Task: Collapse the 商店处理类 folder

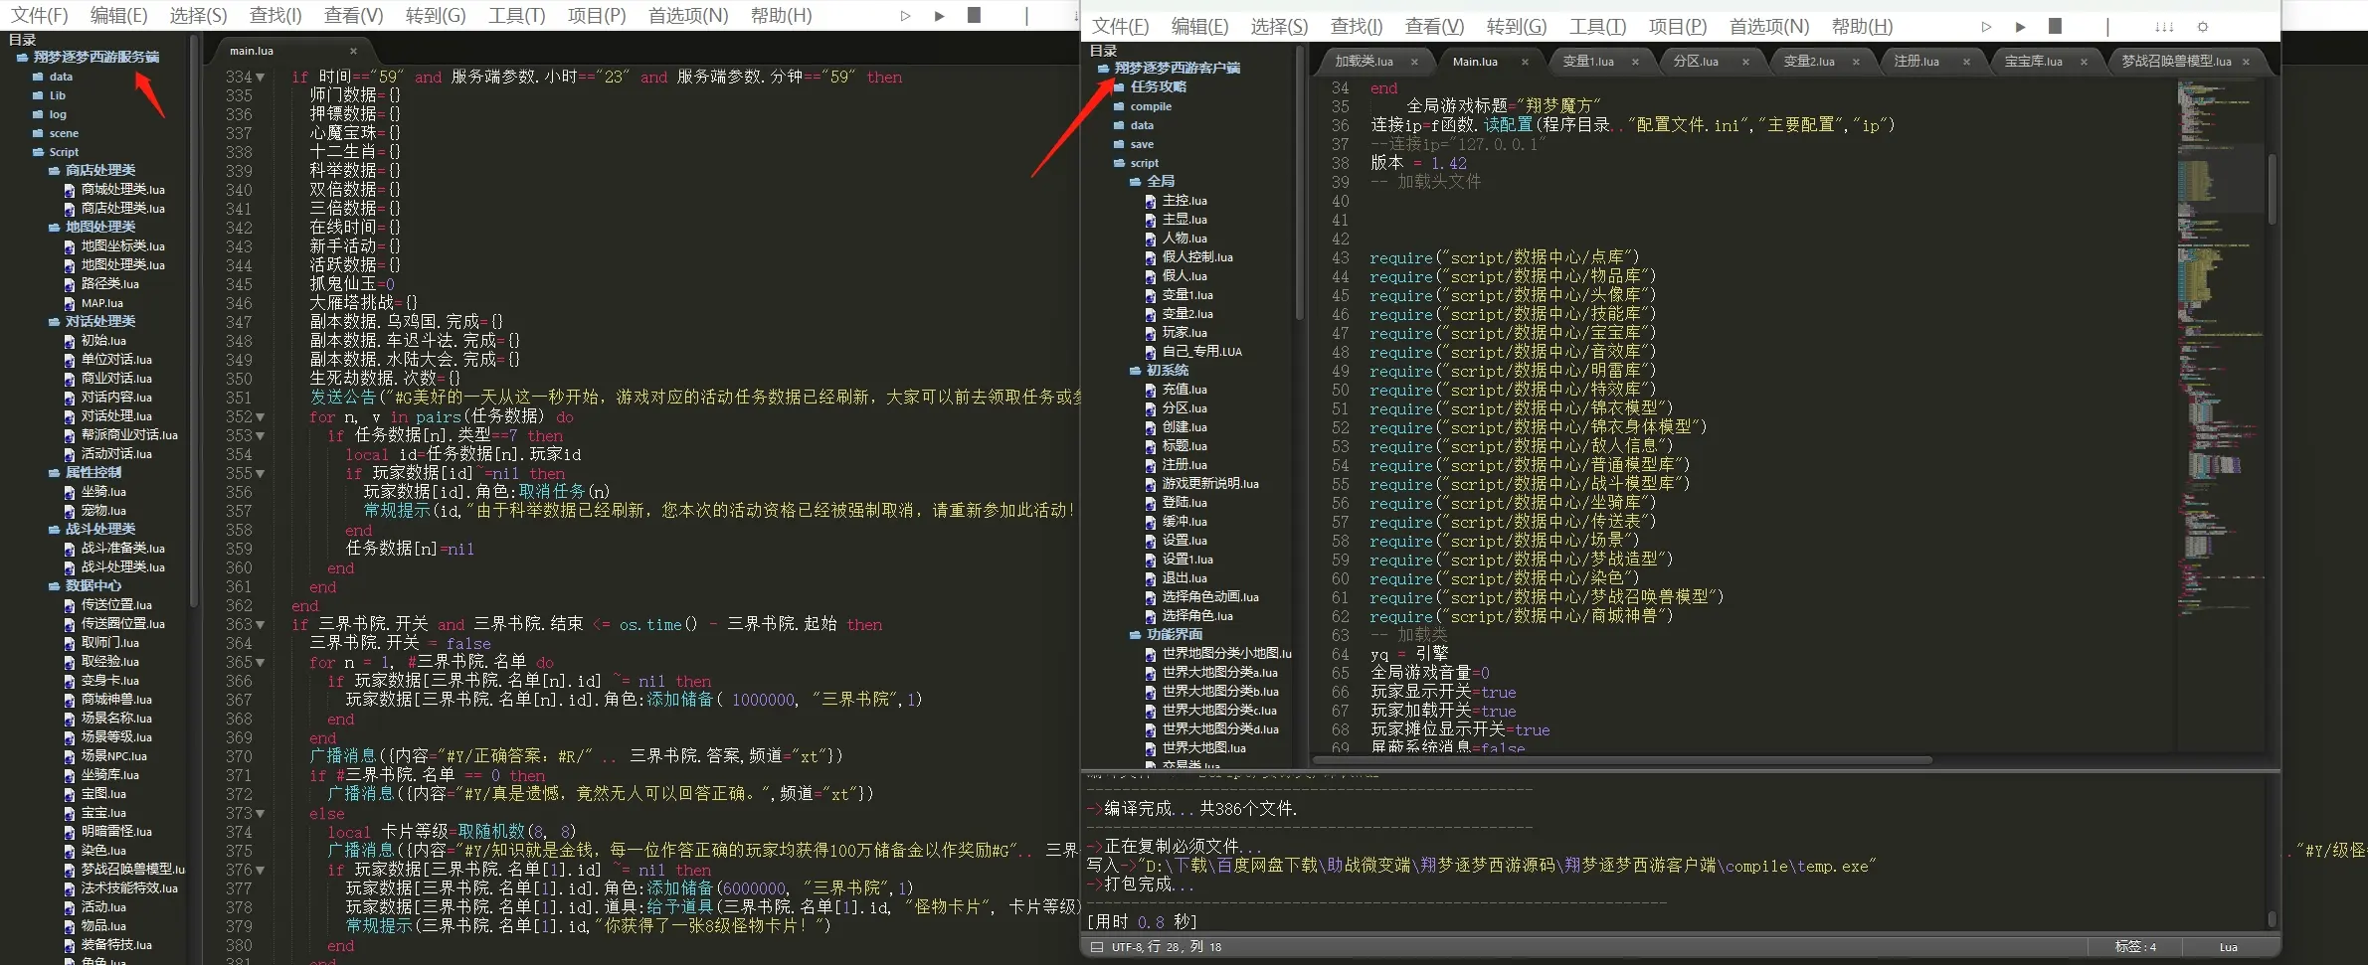Action: click(54, 171)
